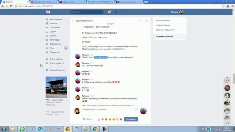This screenshot has height=132, width=235.
Task: Insert the lips kiss emoji from quick bar
Action: (x=102, y=119)
